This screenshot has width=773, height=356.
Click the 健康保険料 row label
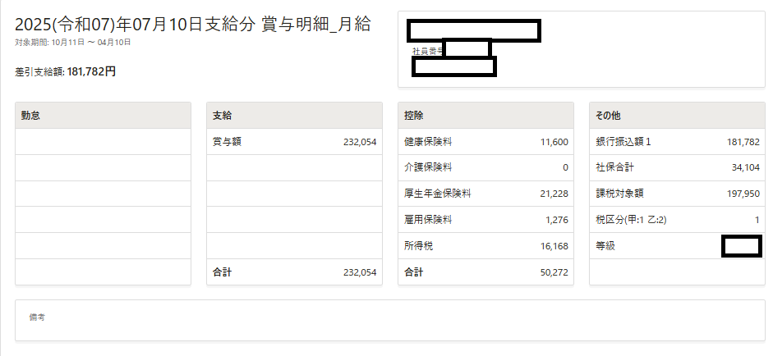click(x=428, y=142)
